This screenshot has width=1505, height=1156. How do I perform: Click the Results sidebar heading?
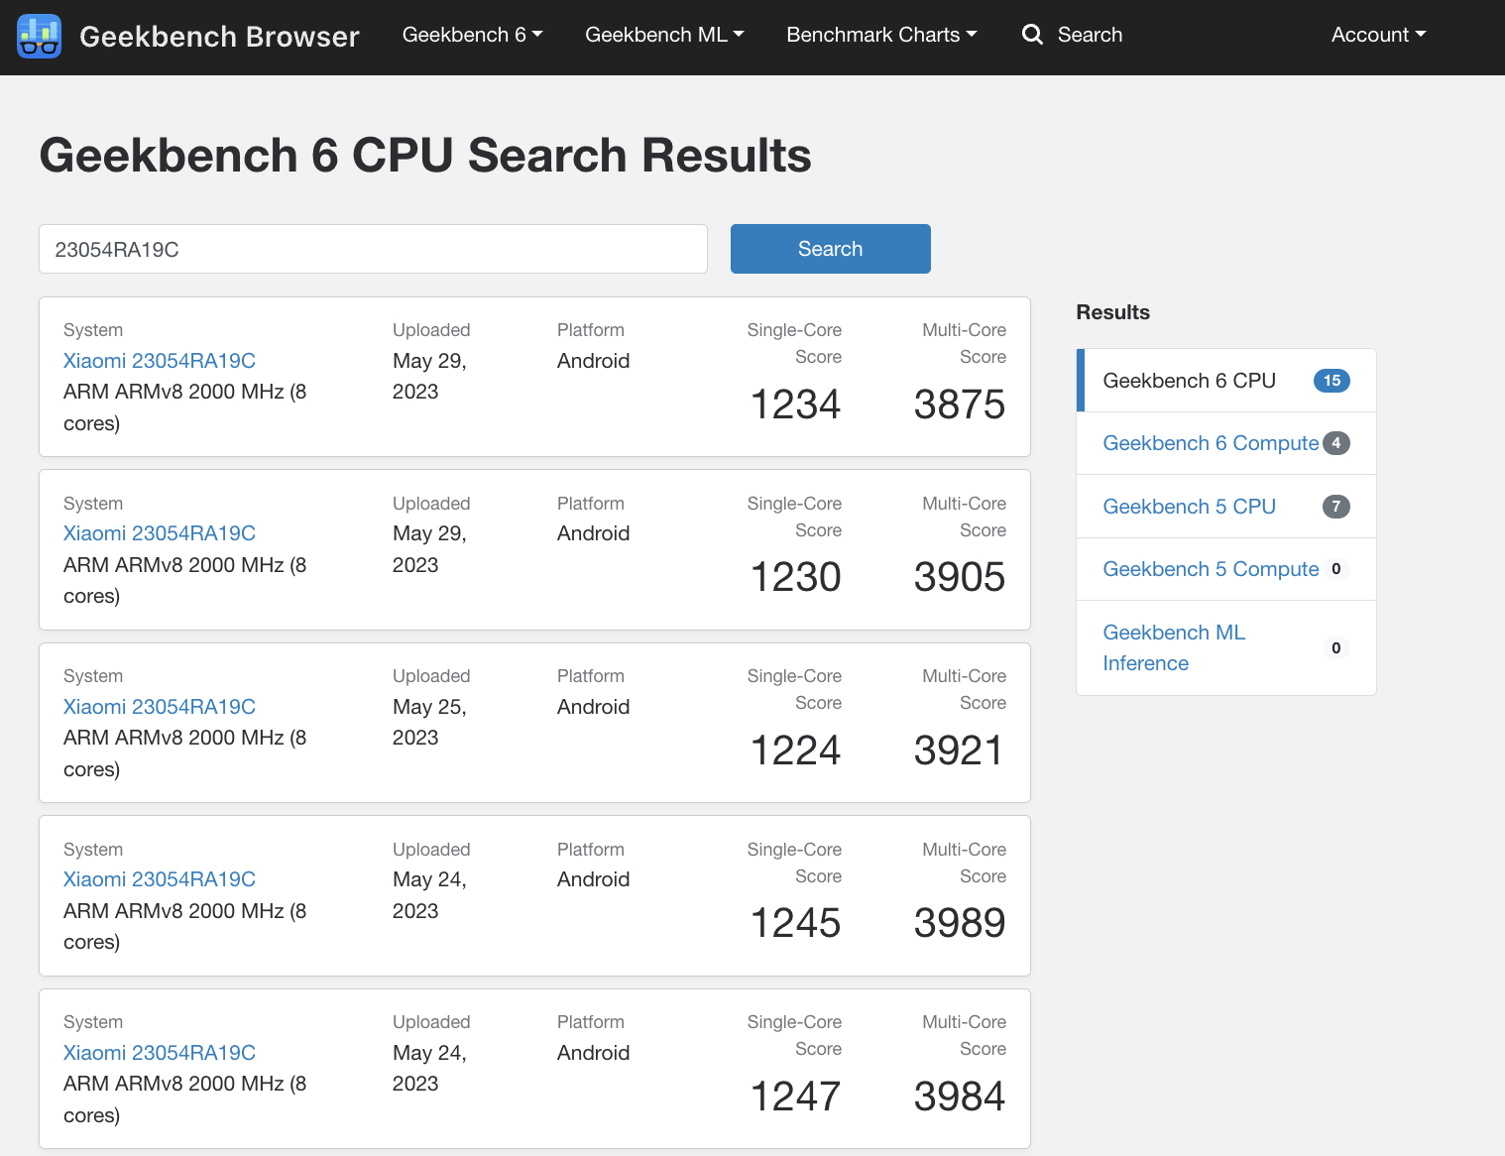coord(1112,312)
